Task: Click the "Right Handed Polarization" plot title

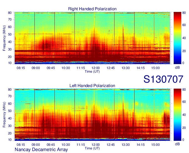Action: 92,9
